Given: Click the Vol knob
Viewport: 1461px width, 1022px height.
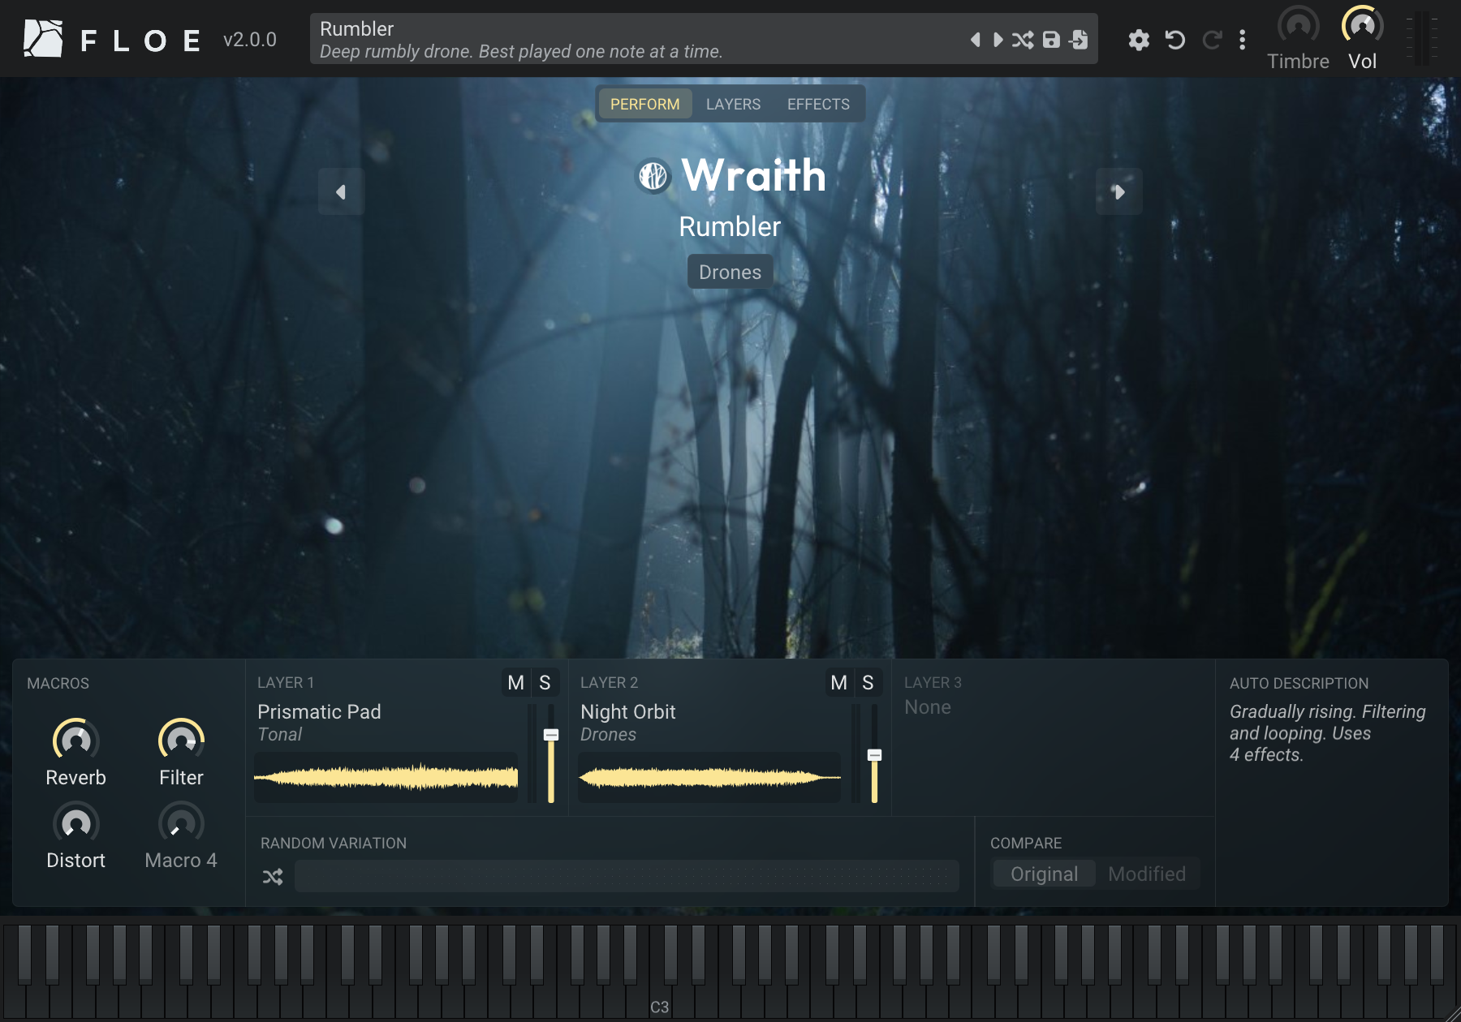Looking at the screenshot, I should point(1362,26).
